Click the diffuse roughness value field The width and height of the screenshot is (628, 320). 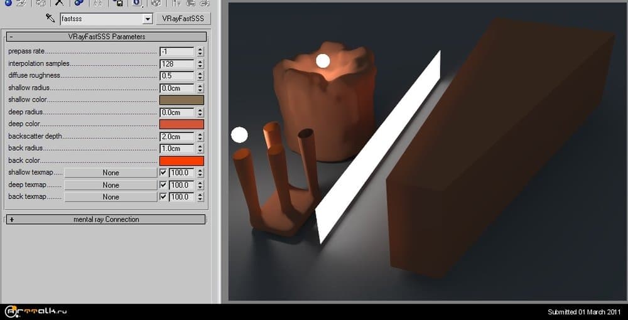coord(176,75)
